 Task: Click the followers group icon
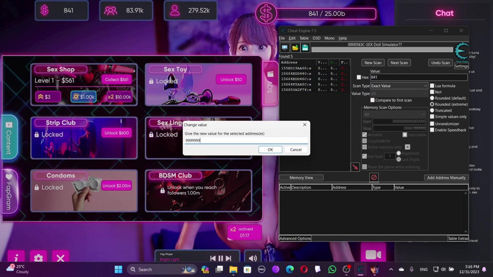click(110, 11)
